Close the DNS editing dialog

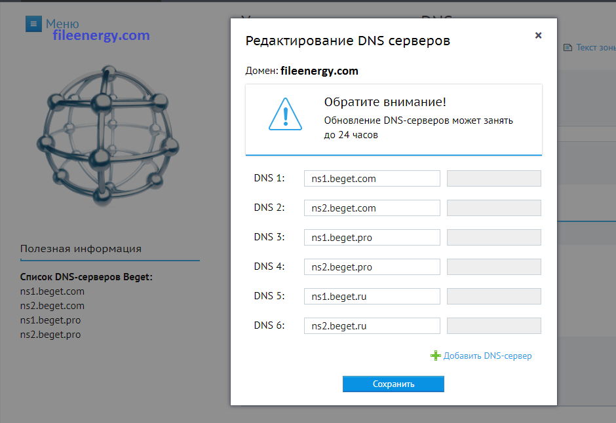[538, 35]
